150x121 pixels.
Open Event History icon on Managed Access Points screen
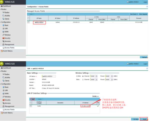[x=1, y=51]
